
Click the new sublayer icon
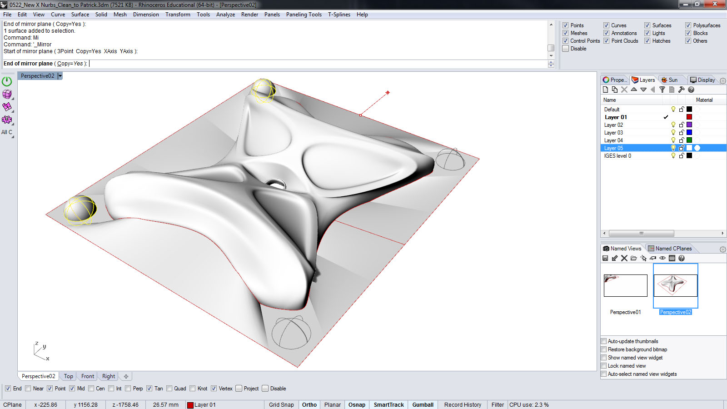tap(615, 90)
